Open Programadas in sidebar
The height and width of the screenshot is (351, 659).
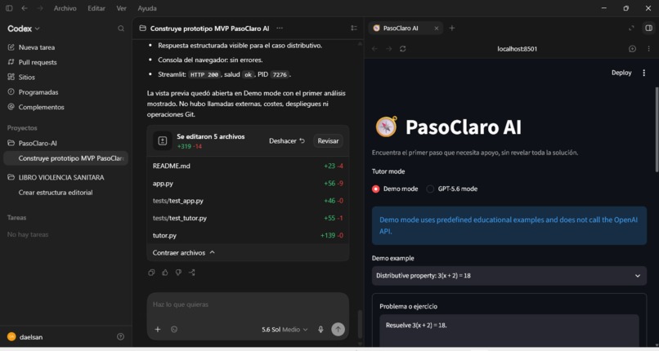pos(38,92)
